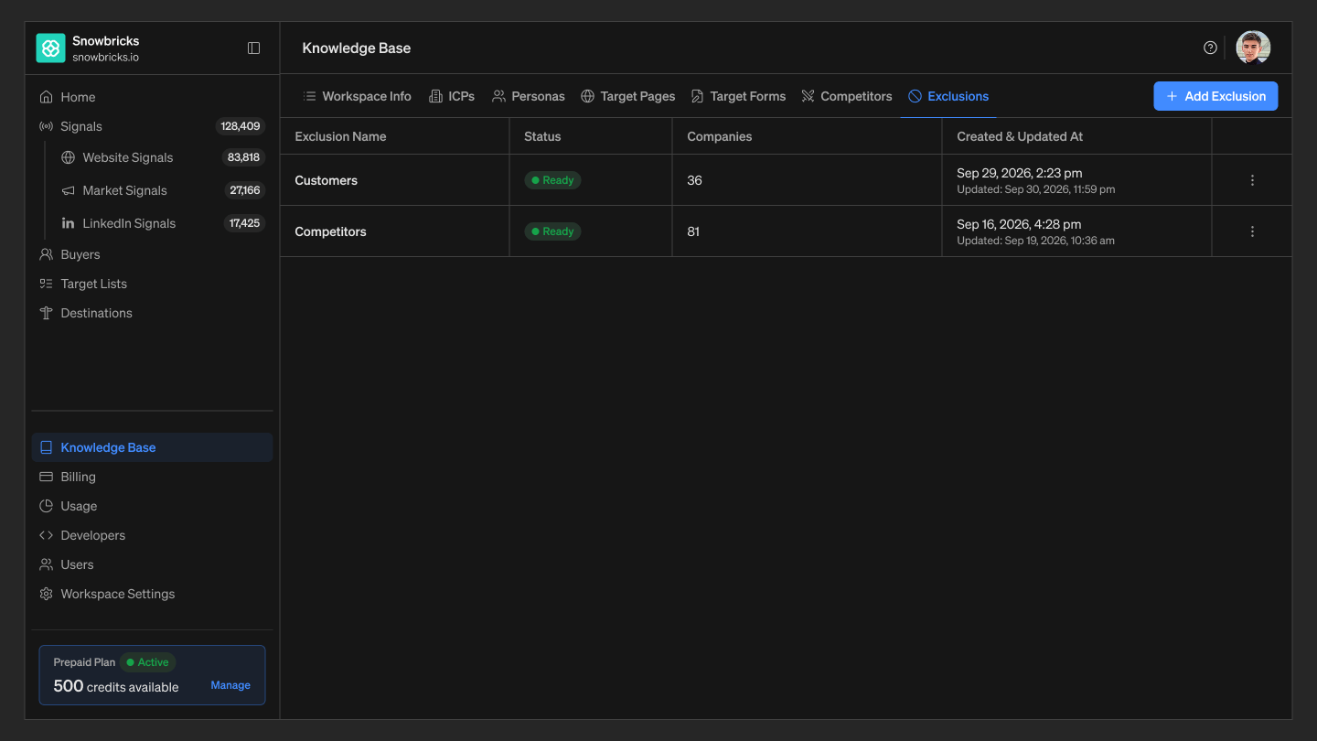Image resolution: width=1317 pixels, height=741 pixels.
Task: Open the help question-mark icon
Action: [x=1210, y=48]
